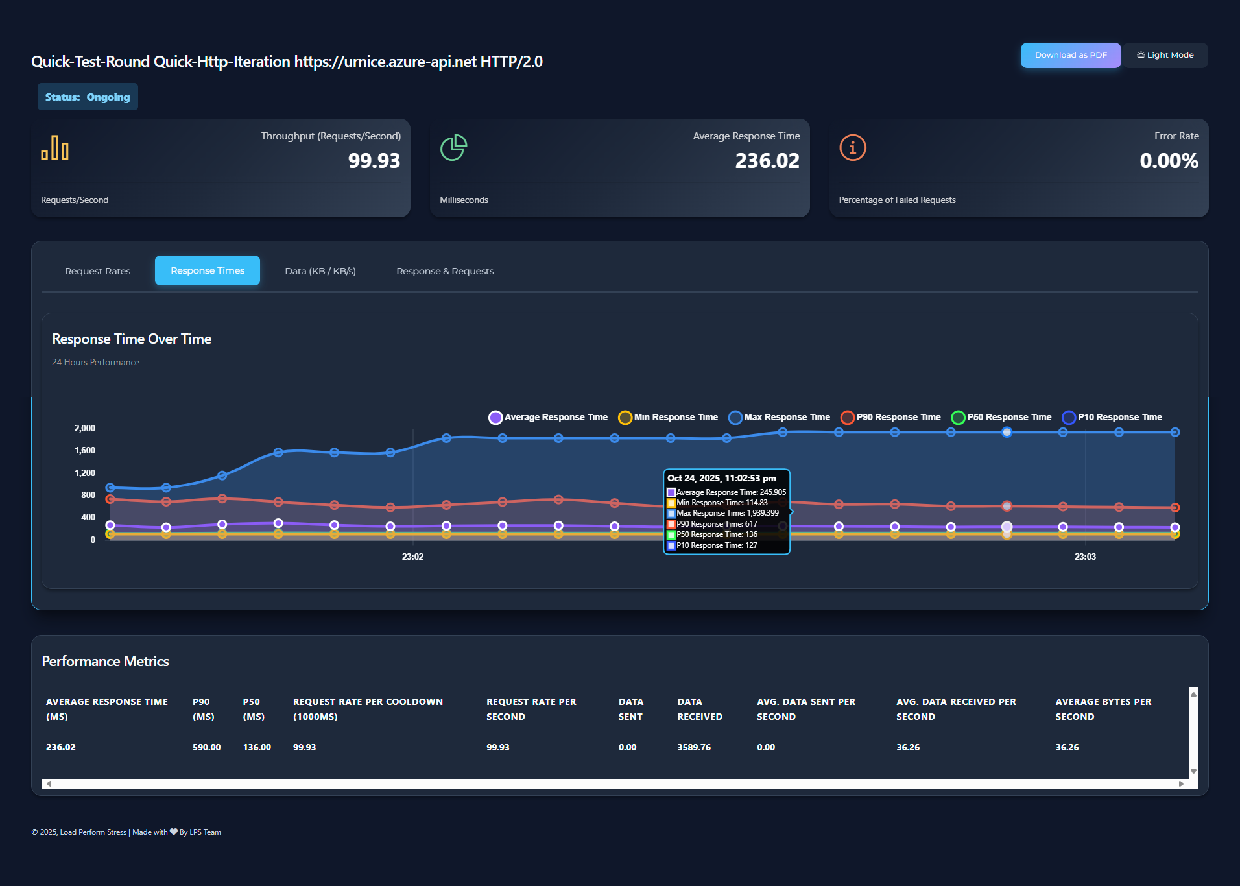
Task: Click the info icon on the Error Rate card
Action: (x=852, y=148)
